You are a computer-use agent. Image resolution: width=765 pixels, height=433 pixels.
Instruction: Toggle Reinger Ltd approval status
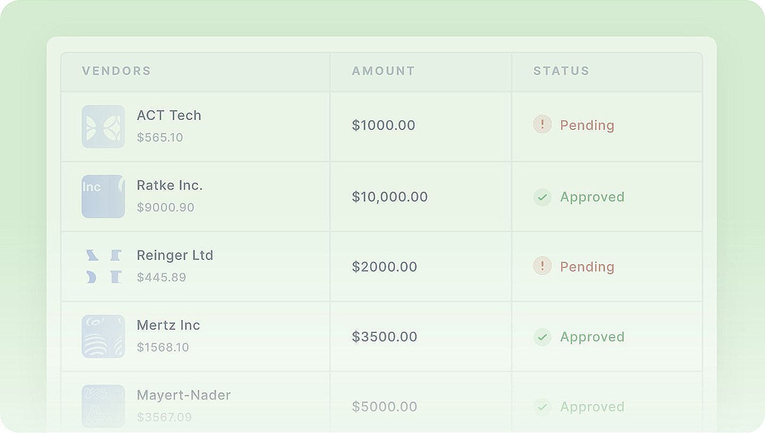(587, 266)
